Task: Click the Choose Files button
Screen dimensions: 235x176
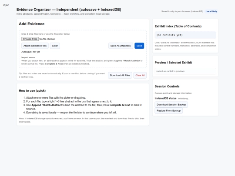Action: pos(30,39)
